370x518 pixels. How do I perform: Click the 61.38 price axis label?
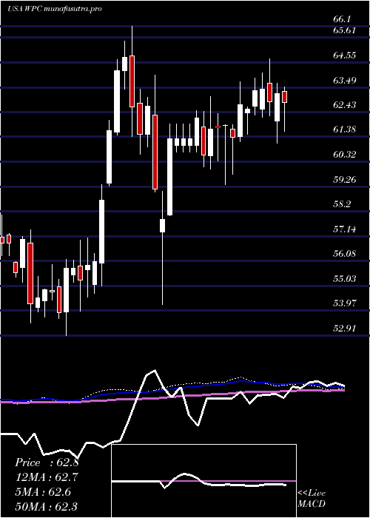(344, 129)
